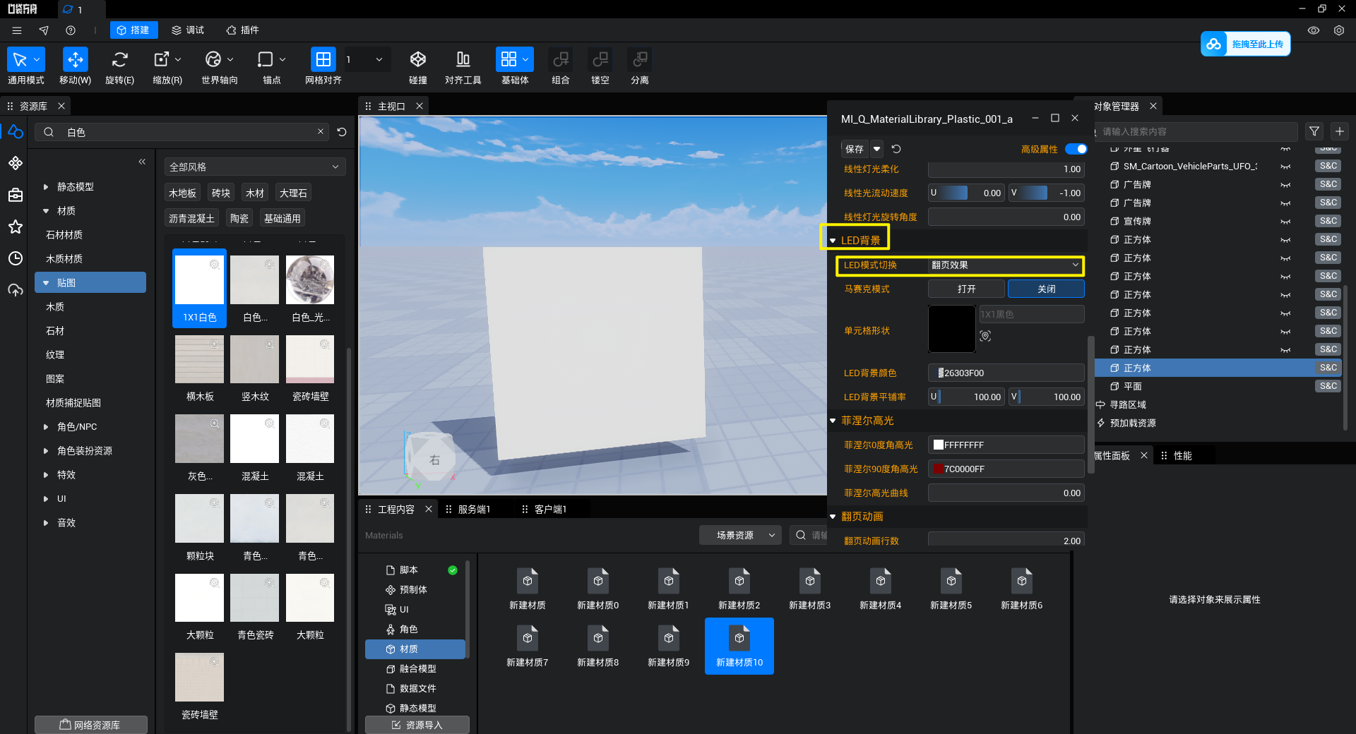1356x734 pixels.
Task: Open the LED模式切换 dropdown
Action: pos(1005,265)
